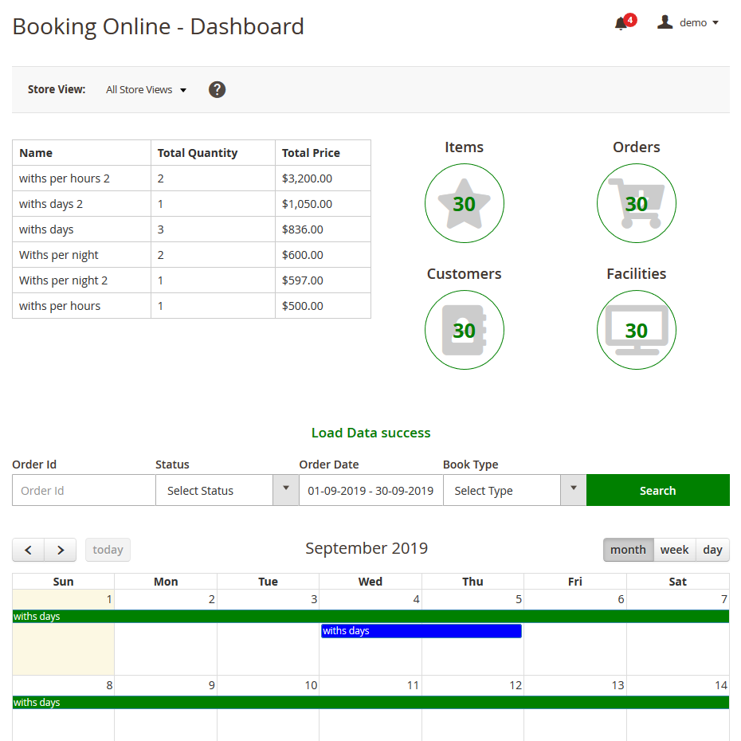This screenshot has width=741, height=741.
Task: Click the today button
Action: click(x=108, y=550)
